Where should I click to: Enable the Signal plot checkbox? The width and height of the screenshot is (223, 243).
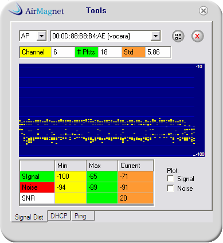(170, 179)
